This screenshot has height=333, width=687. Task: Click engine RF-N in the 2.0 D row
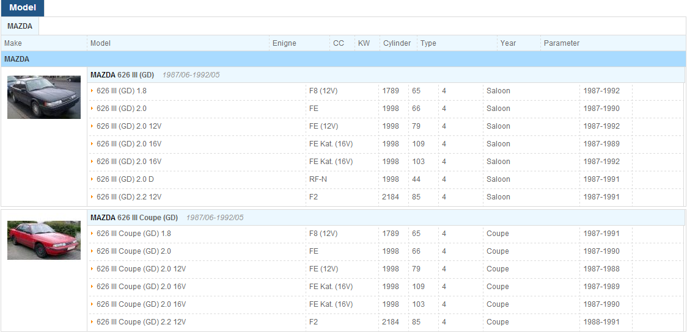(318, 179)
